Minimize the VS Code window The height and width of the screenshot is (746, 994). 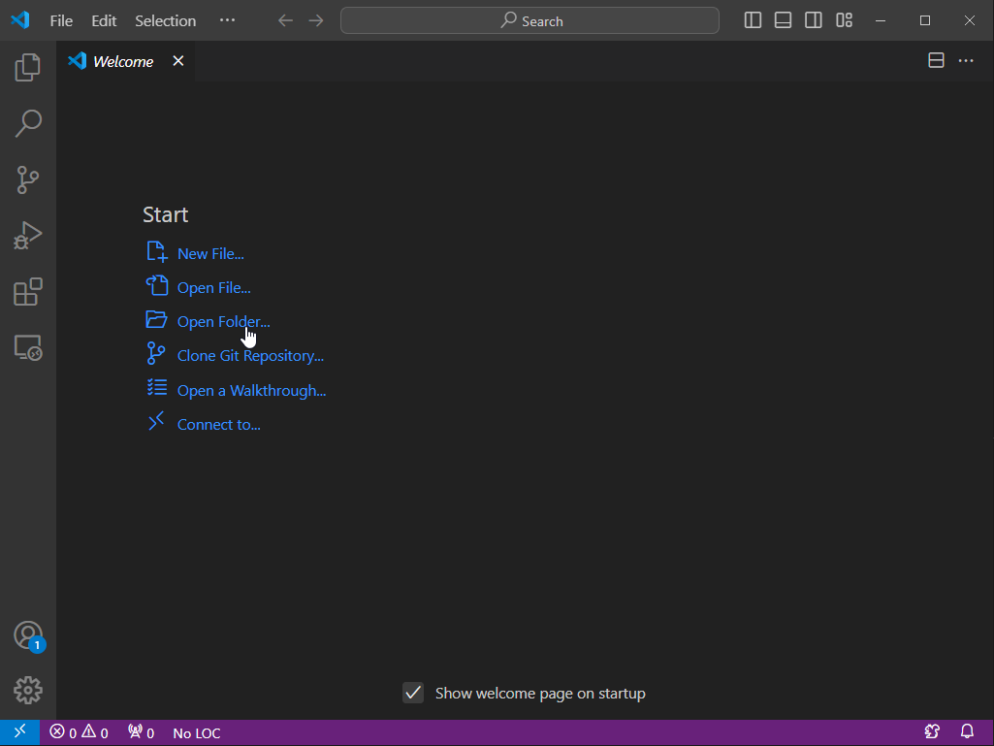pos(881,20)
